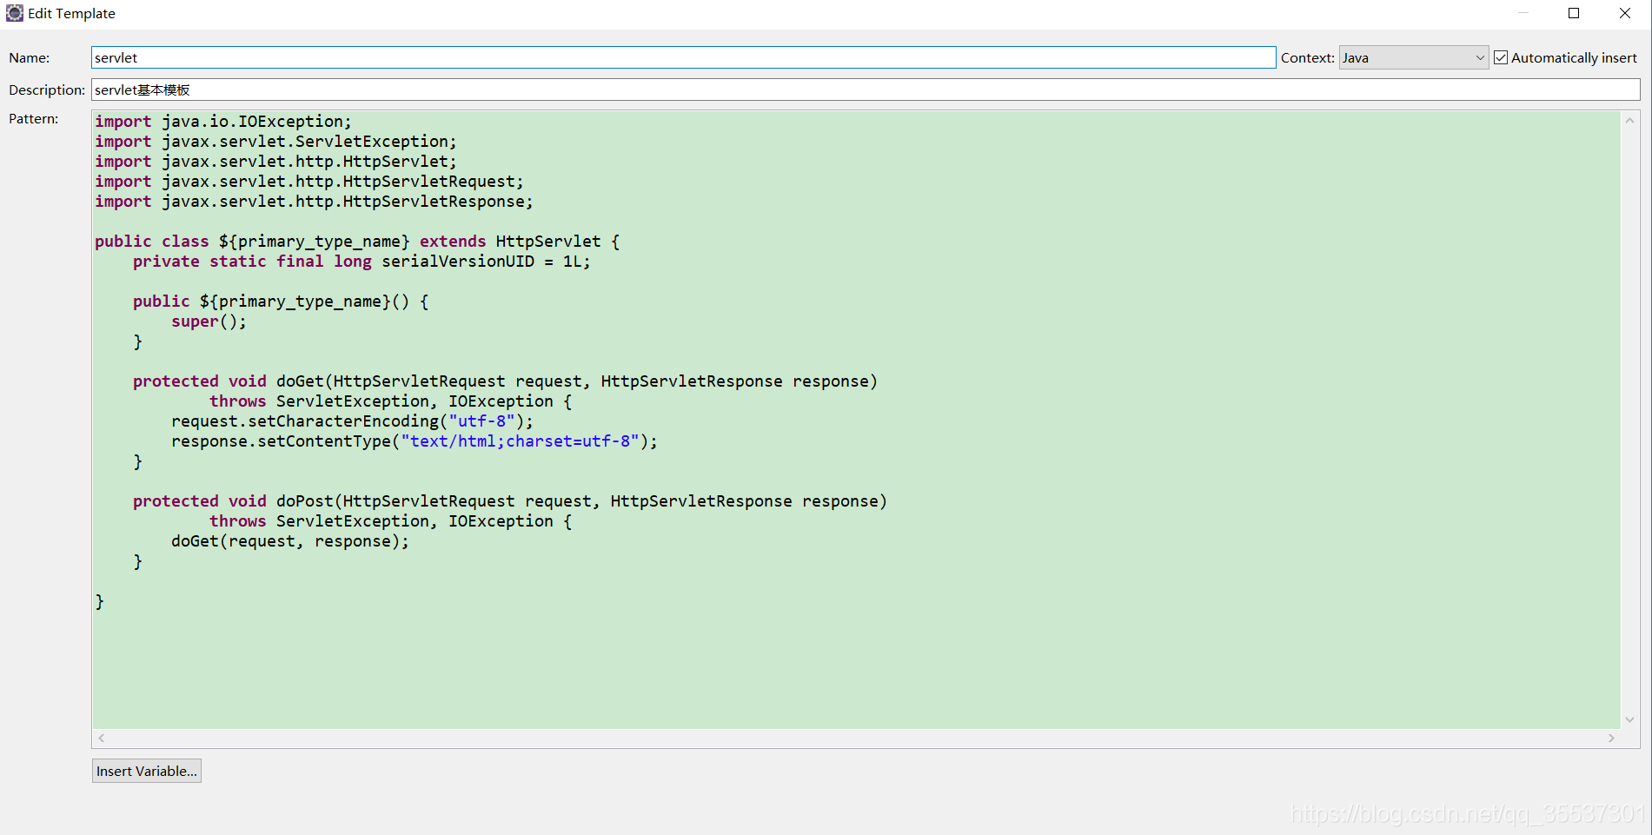
Task: Minimize the Edit Template window
Action: [x=1523, y=13]
